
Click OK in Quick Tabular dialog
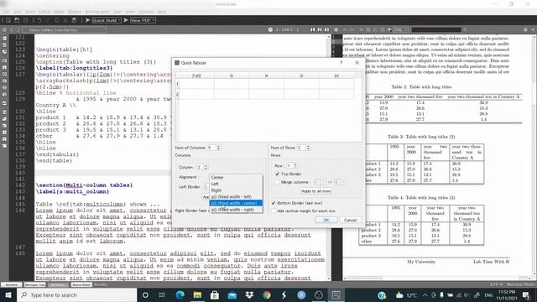point(326,220)
